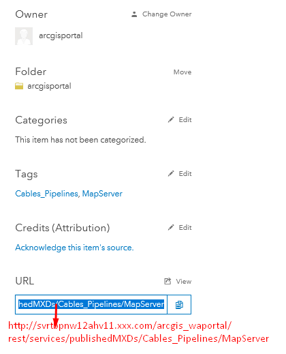Open the arcgisportal folder name
286x354 pixels.
click(x=49, y=86)
